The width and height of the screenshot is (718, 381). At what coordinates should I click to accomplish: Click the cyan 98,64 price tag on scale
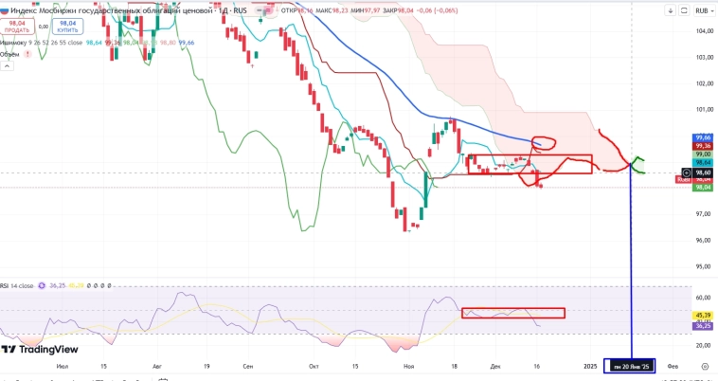click(x=703, y=163)
